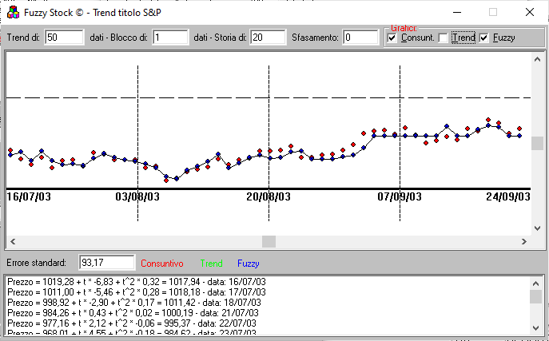The width and height of the screenshot is (549, 341).
Task: Select the Storia di input field
Action: tap(268, 38)
